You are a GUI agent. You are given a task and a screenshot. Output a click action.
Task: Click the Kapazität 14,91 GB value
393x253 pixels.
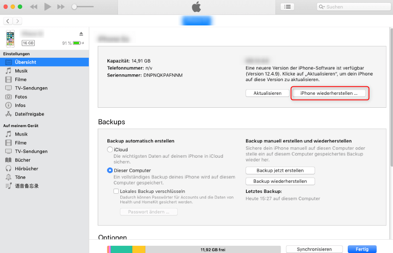pyautogui.click(x=141, y=61)
